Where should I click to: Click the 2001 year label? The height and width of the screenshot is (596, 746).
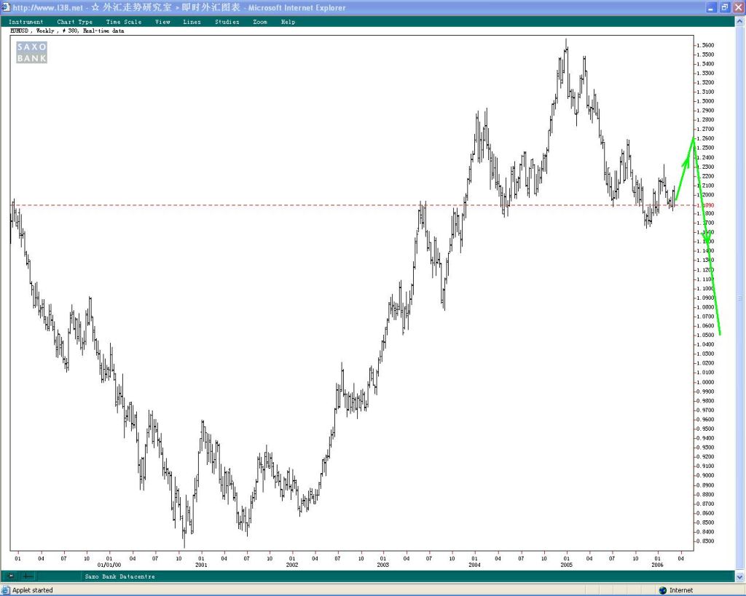(201, 565)
